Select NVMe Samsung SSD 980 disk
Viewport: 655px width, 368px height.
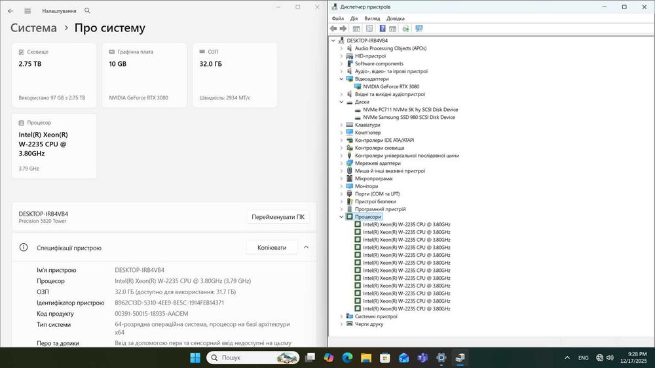(x=409, y=117)
